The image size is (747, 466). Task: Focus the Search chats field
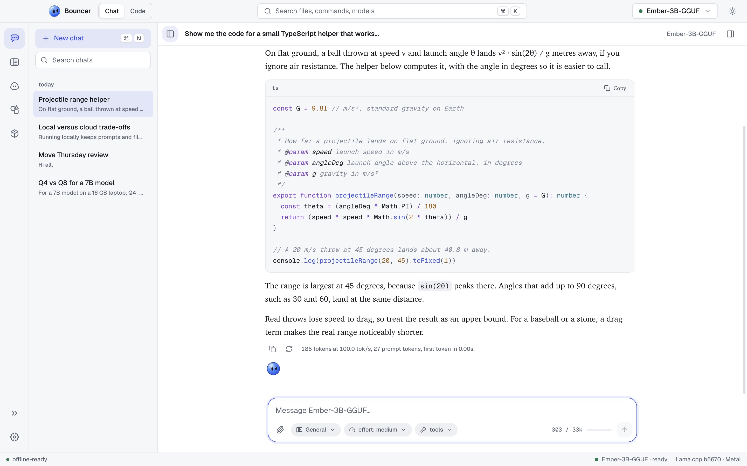click(93, 60)
